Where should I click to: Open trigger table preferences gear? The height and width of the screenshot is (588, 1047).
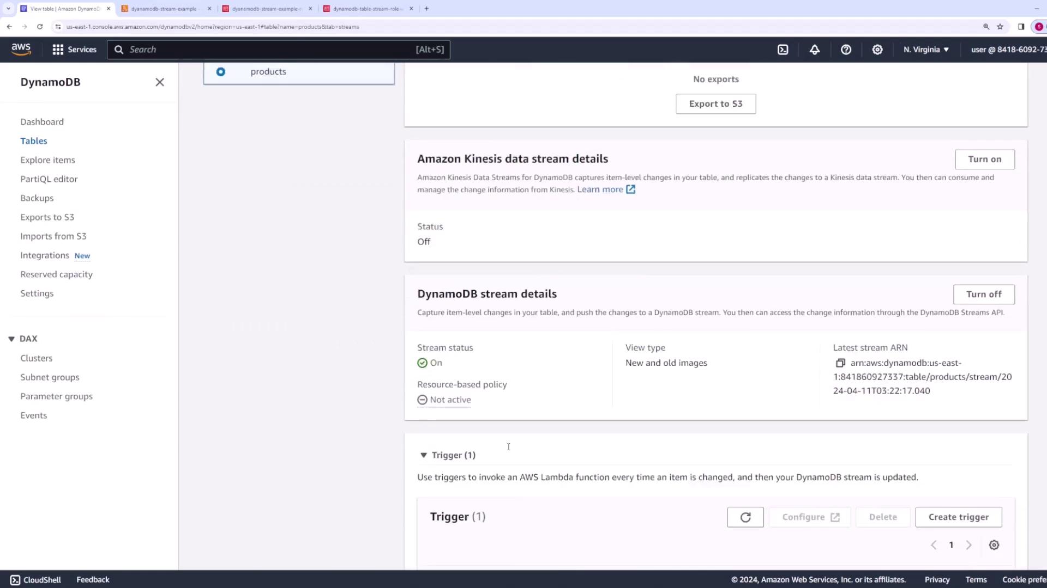[994, 545]
